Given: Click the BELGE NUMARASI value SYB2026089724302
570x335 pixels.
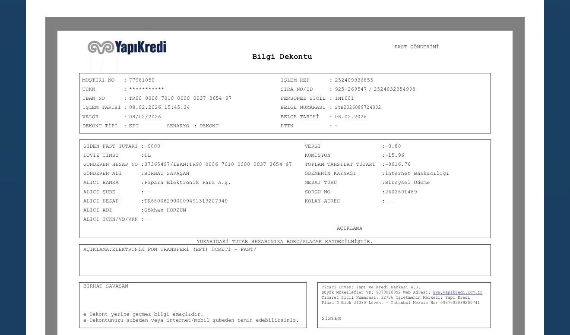Looking at the screenshot, I should pos(358,107).
